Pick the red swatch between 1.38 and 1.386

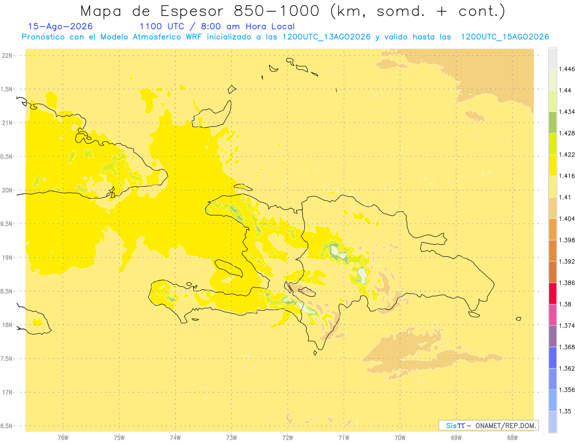pos(552,294)
